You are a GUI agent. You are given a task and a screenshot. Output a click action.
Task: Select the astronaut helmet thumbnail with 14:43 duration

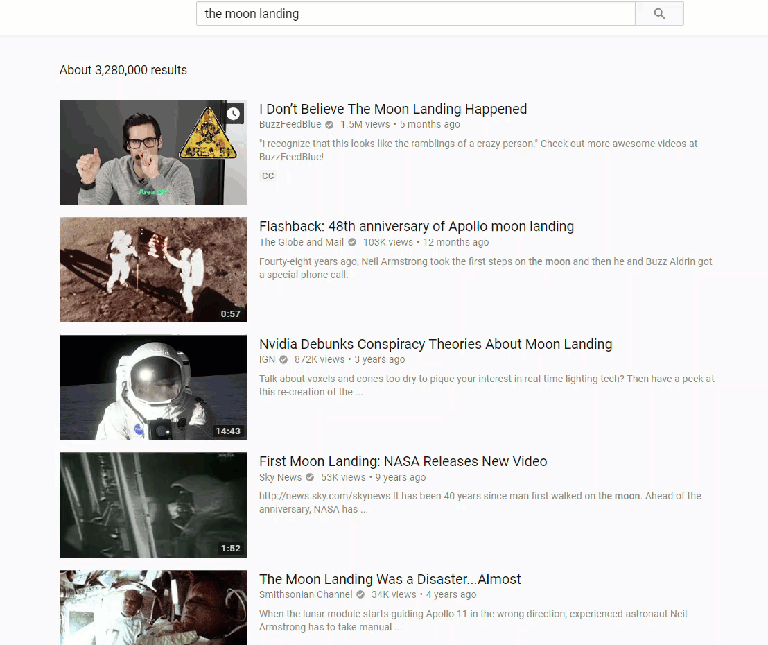[x=152, y=388]
